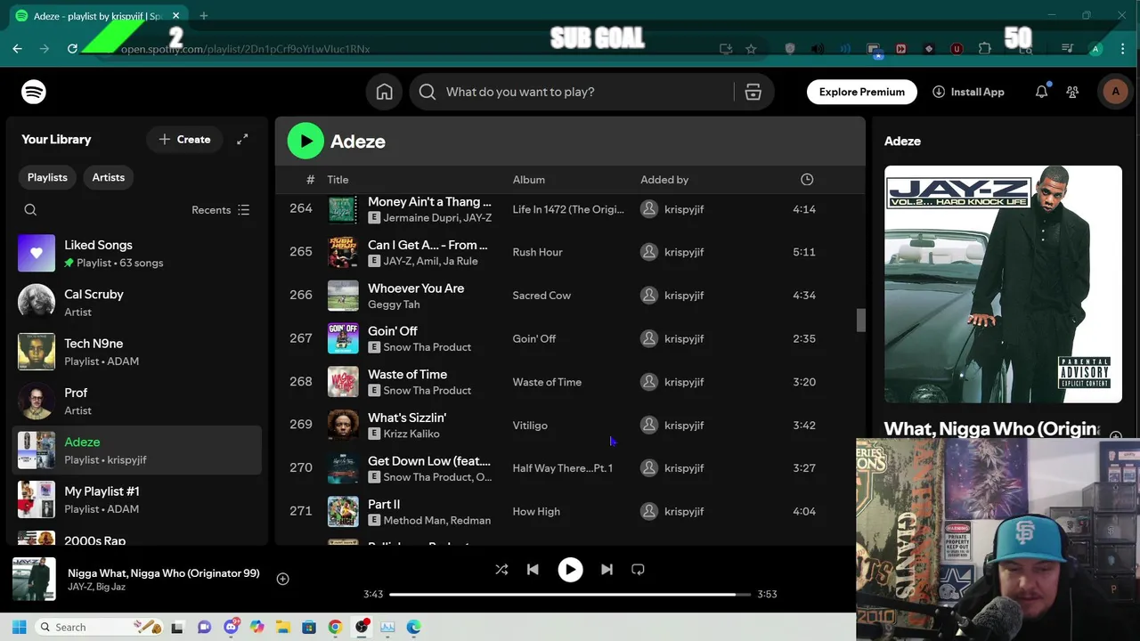Click the Create button in Your Library
1140x641 pixels.
click(184, 139)
